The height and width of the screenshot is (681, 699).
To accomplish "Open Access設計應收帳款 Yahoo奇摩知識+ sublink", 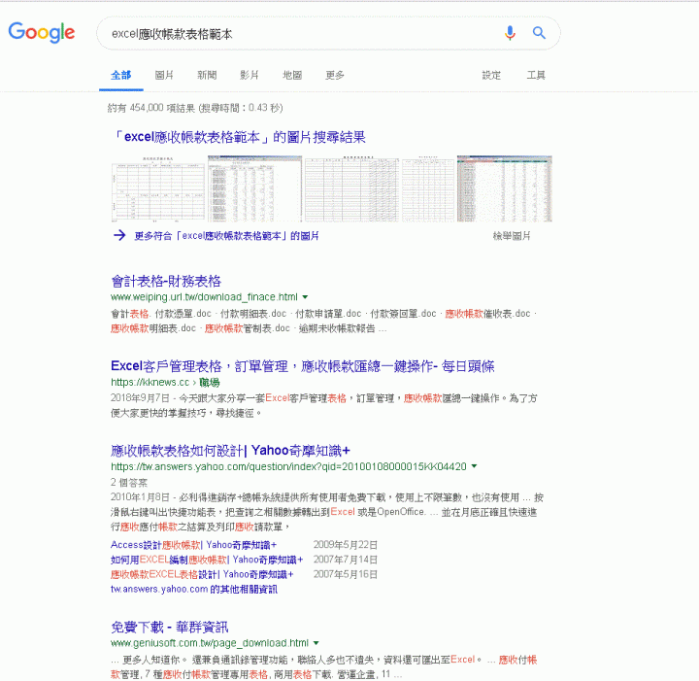I will point(194,545).
